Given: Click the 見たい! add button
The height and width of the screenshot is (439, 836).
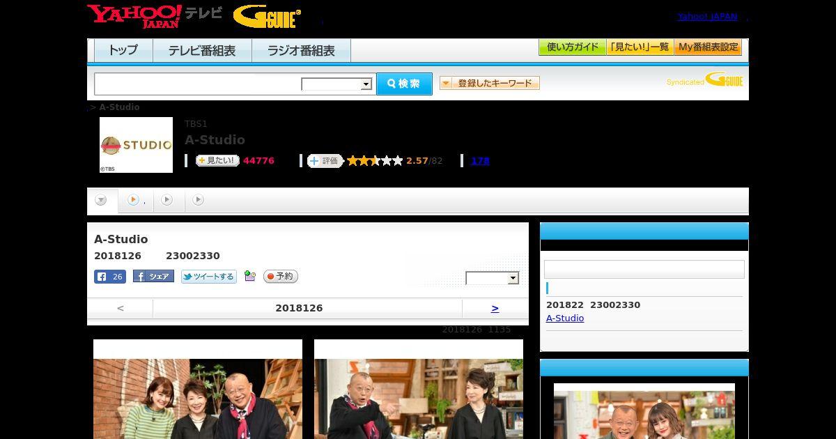Looking at the screenshot, I should [x=217, y=160].
